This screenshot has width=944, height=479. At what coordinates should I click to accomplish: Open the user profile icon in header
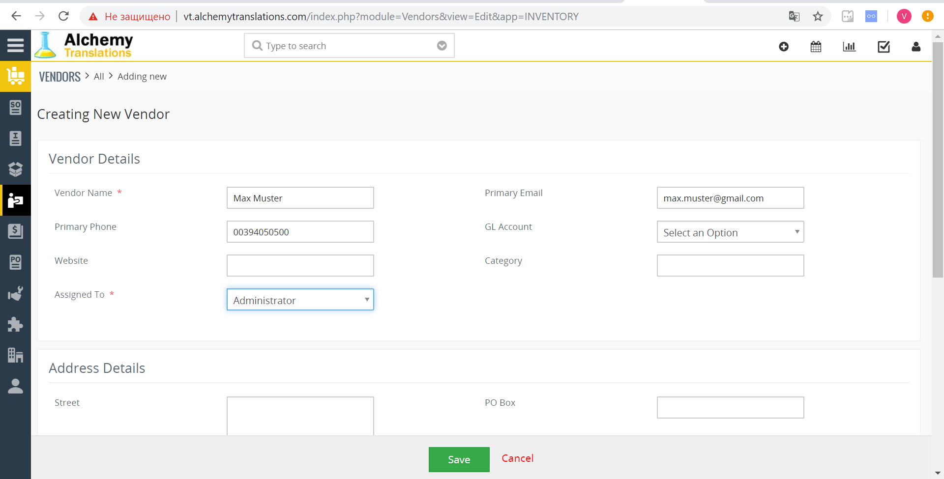point(915,47)
